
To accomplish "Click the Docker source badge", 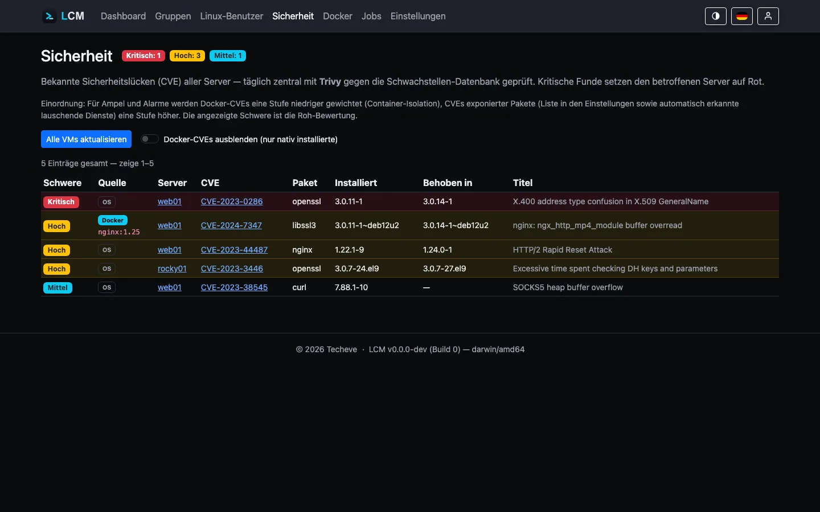I will tap(113, 220).
